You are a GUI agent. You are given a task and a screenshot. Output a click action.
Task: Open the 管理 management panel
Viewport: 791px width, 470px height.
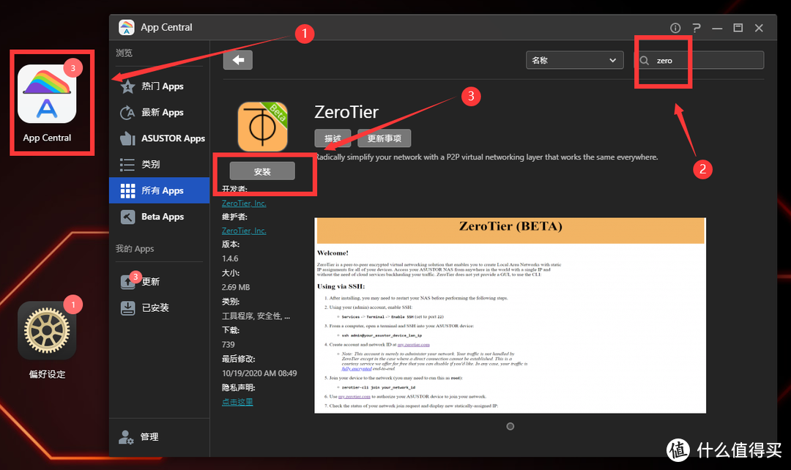[149, 436]
